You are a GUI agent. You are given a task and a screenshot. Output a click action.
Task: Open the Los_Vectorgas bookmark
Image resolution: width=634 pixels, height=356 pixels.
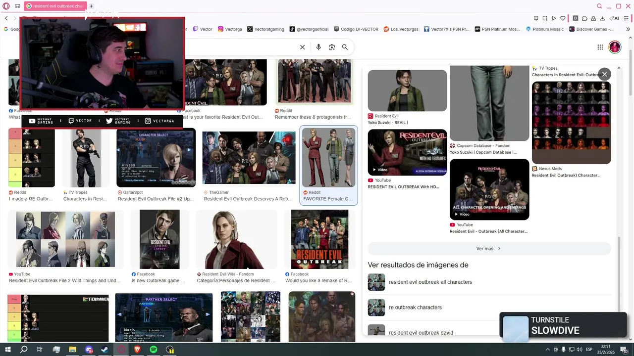click(401, 29)
